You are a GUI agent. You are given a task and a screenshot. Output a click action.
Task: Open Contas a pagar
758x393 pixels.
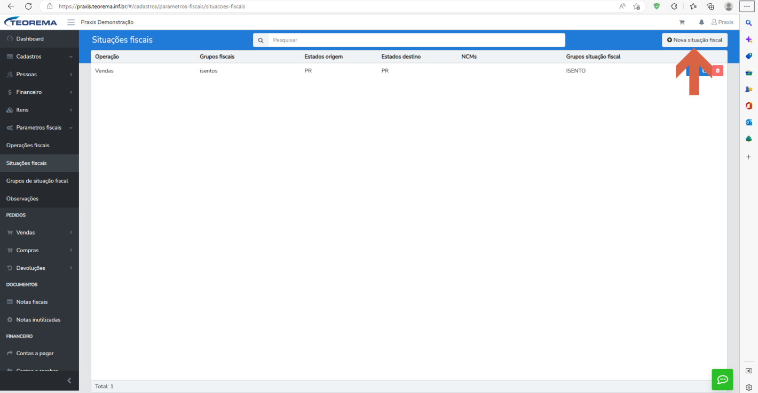point(40,353)
